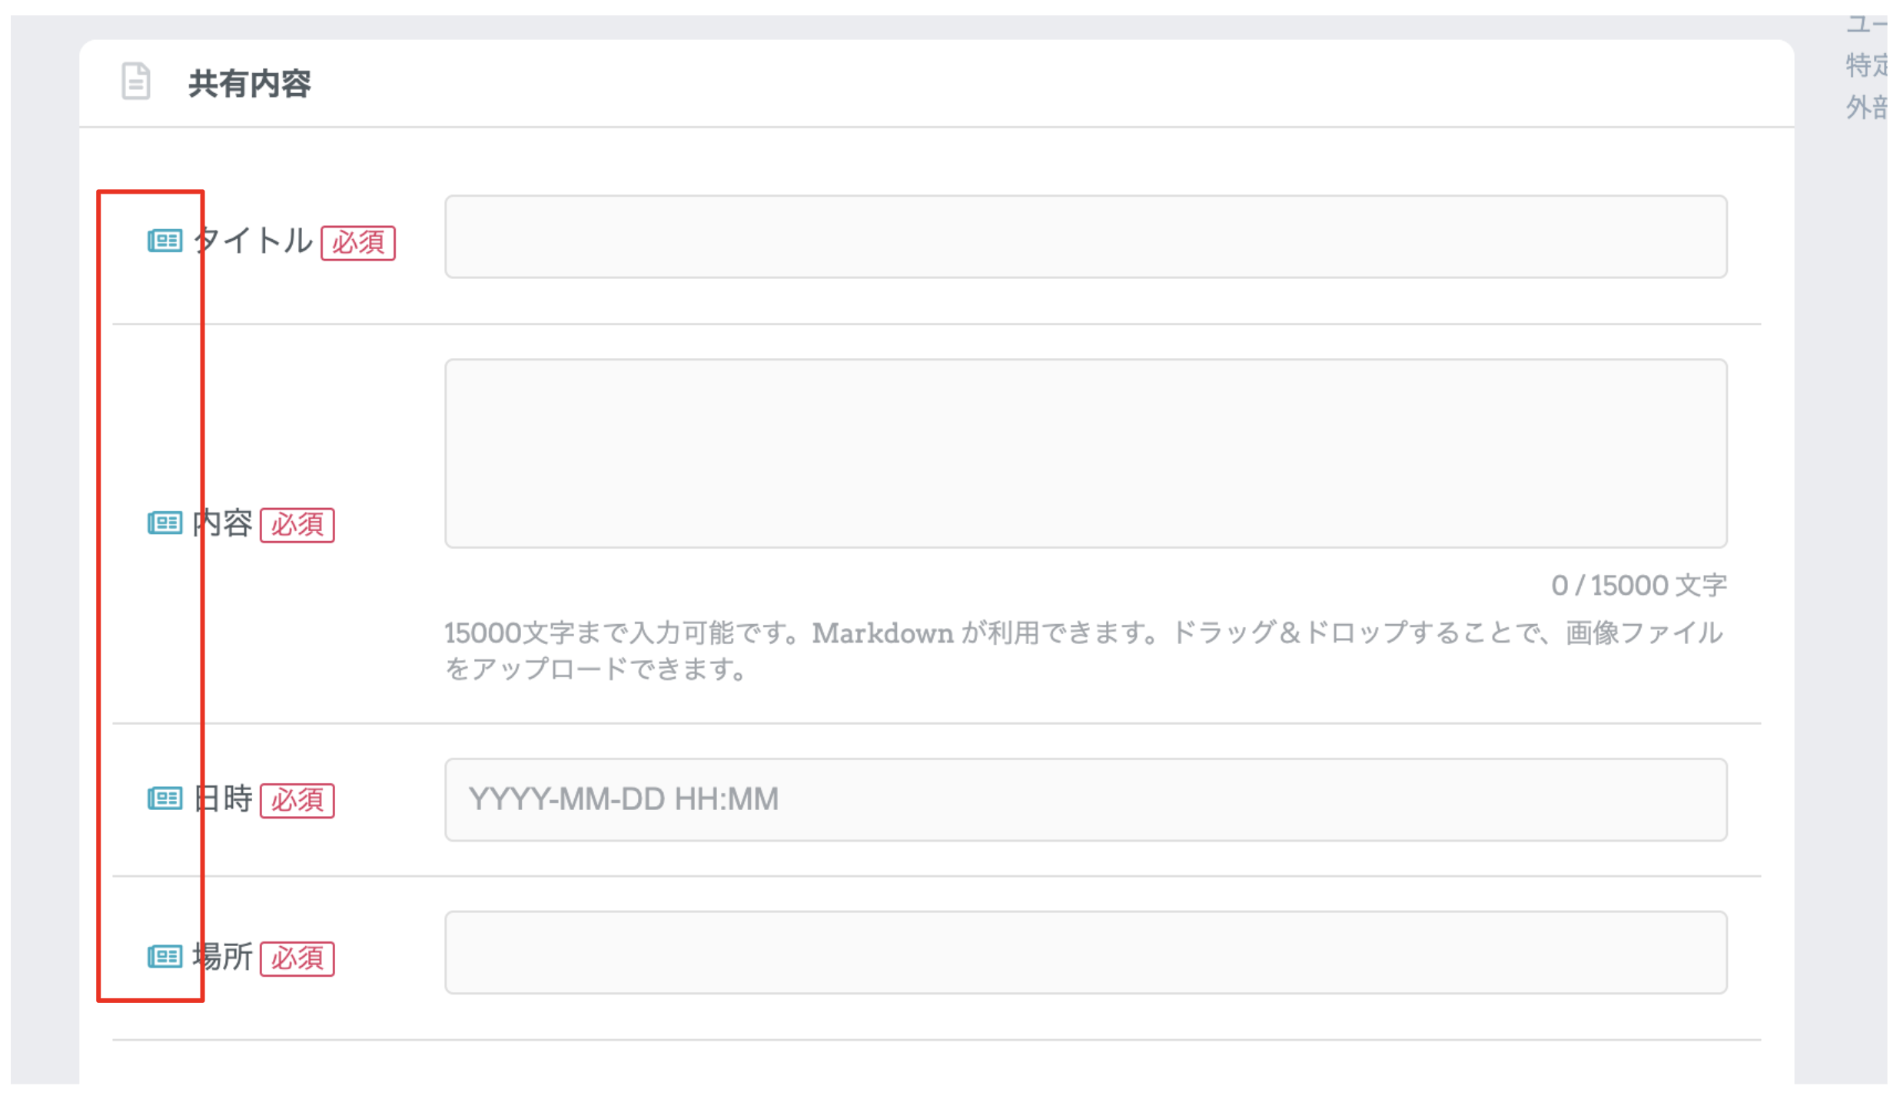
Task: Click the 共有内容 section heading
Action: coord(250,83)
